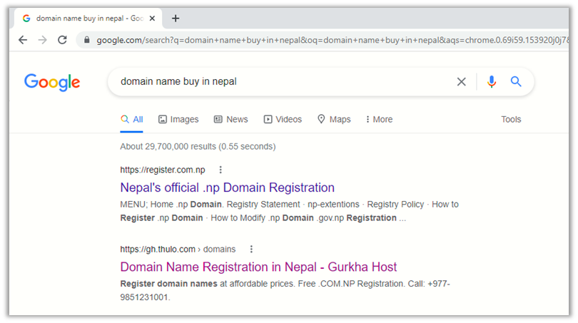The width and height of the screenshot is (578, 323).
Task: Open 'Nepal's official .np Domain Registration' link
Action: click(227, 188)
